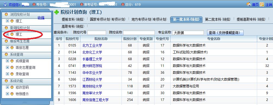Click the 查询(支持模糊查询) button
Image resolution: width=273 pixels, height=105 pixels.
[x=225, y=33]
